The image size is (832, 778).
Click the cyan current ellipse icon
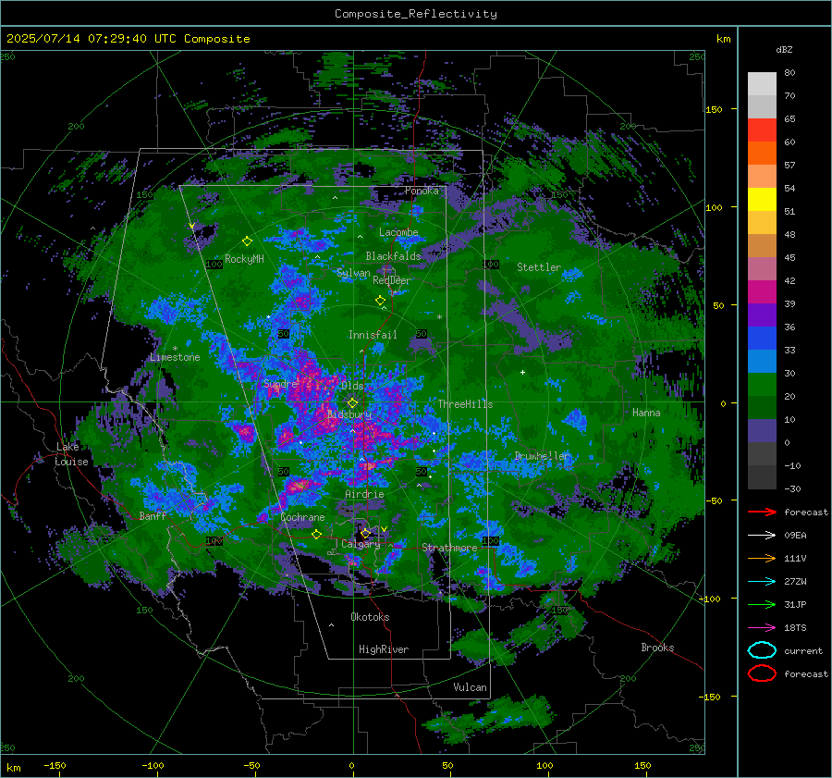[762, 650]
